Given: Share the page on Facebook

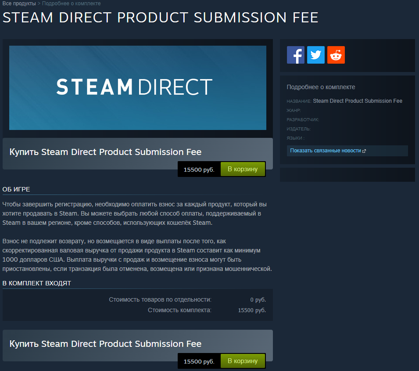Looking at the screenshot, I should click(296, 55).
